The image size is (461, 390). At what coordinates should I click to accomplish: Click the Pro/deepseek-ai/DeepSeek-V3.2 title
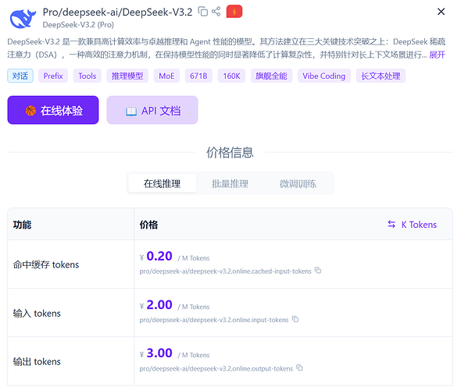[117, 12]
